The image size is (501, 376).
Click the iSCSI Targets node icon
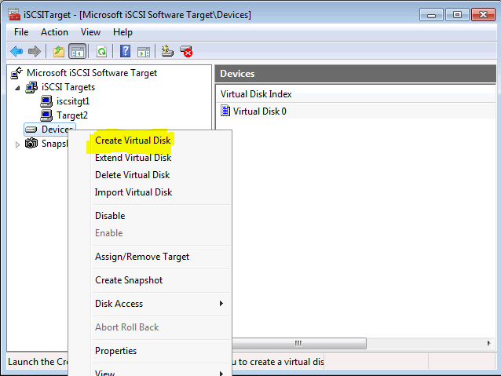point(31,87)
